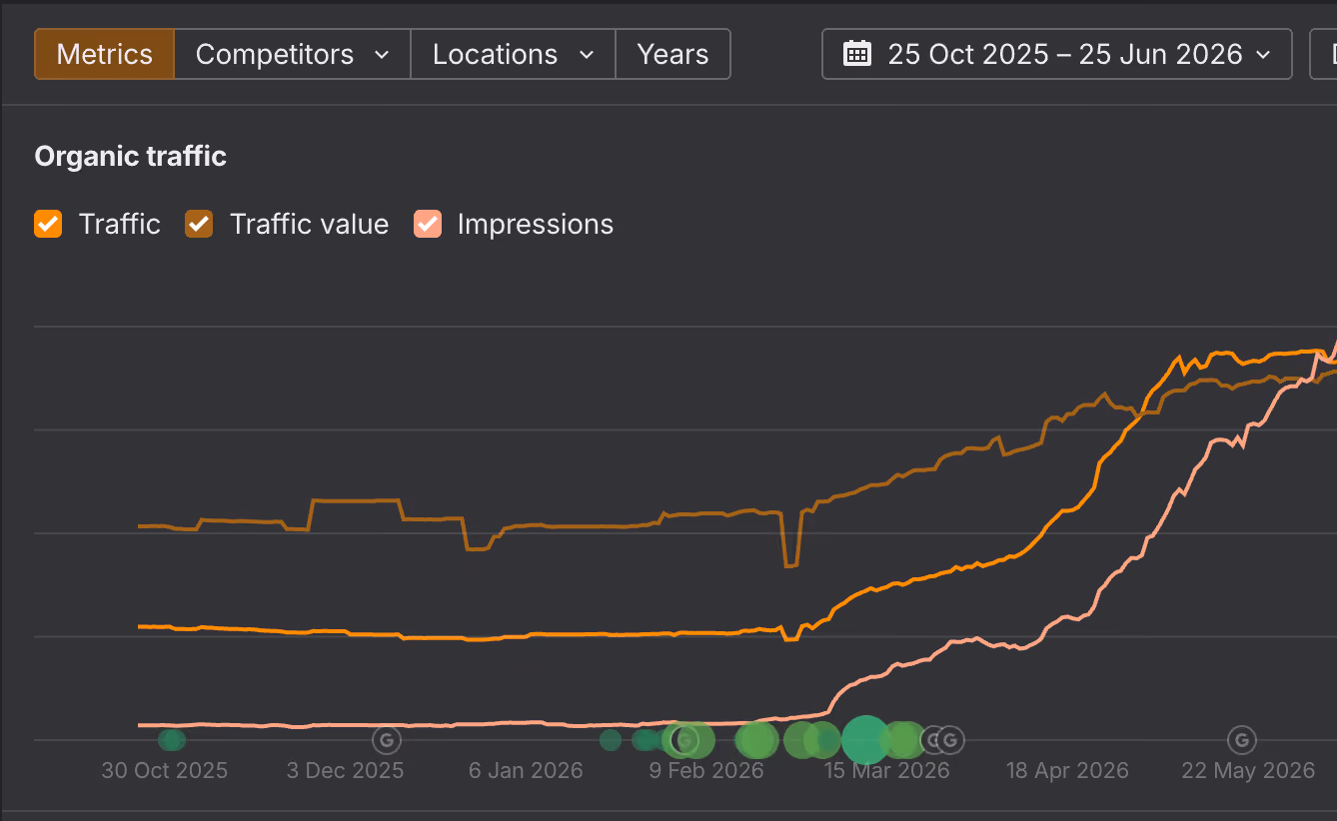Click the Organic traffic heading

[131, 157]
